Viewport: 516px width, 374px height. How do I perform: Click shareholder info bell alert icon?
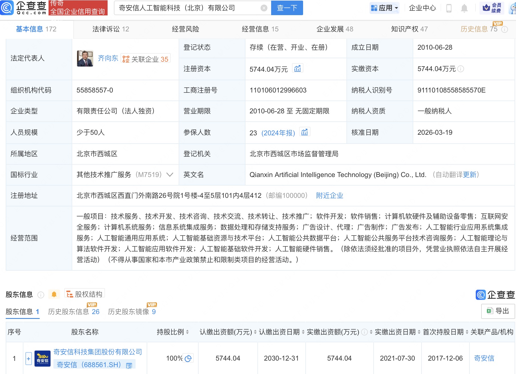tap(54, 294)
